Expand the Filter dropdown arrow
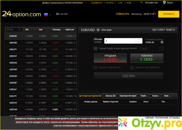 point(20,29)
